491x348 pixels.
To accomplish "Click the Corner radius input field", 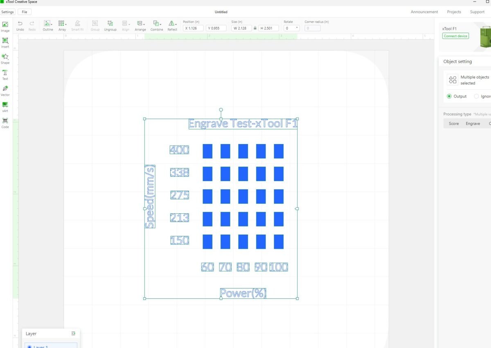I will click(x=313, y=28).
